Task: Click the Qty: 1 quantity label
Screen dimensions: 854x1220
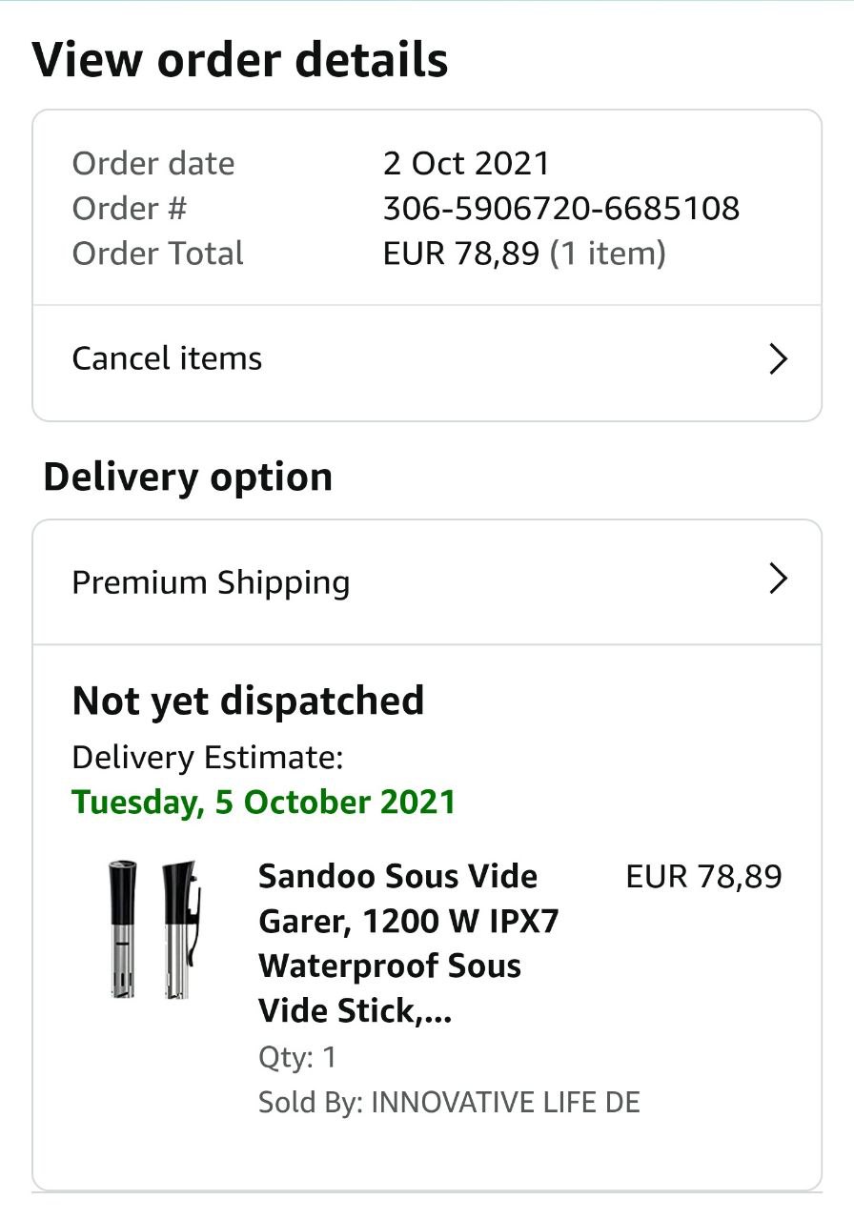Action: (296, 1057)
